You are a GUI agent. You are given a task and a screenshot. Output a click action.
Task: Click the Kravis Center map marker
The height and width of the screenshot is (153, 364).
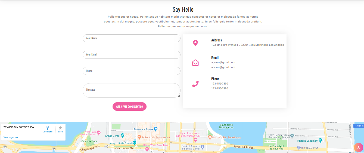coord(123,135)
